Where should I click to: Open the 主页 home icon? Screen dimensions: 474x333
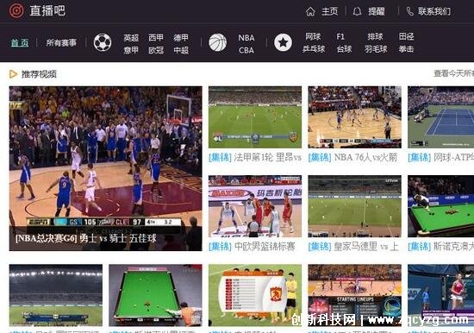310,12
